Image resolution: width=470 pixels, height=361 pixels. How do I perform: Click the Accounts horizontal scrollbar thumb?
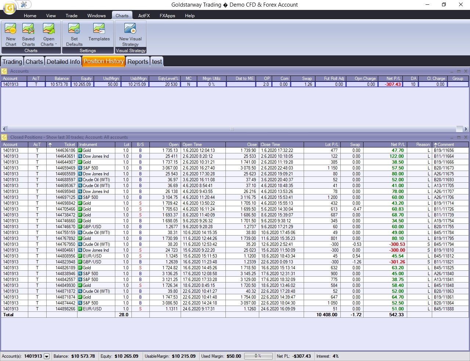point(232,129)
